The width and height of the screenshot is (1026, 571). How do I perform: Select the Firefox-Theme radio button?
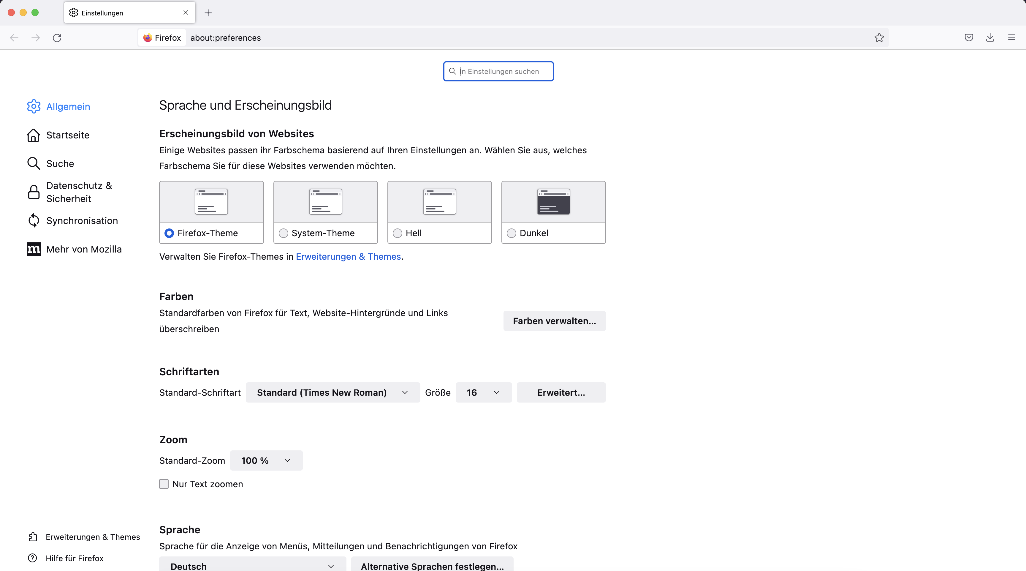169,233
